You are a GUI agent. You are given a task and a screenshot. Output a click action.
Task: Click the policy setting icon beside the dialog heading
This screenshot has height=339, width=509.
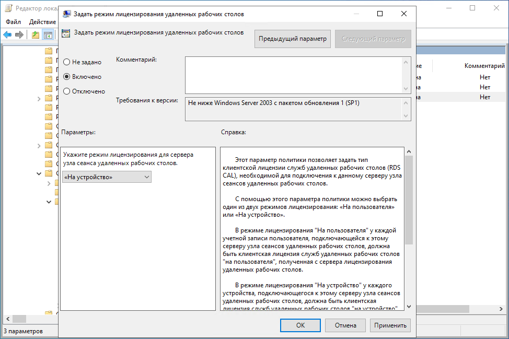(x=66, y=33)
